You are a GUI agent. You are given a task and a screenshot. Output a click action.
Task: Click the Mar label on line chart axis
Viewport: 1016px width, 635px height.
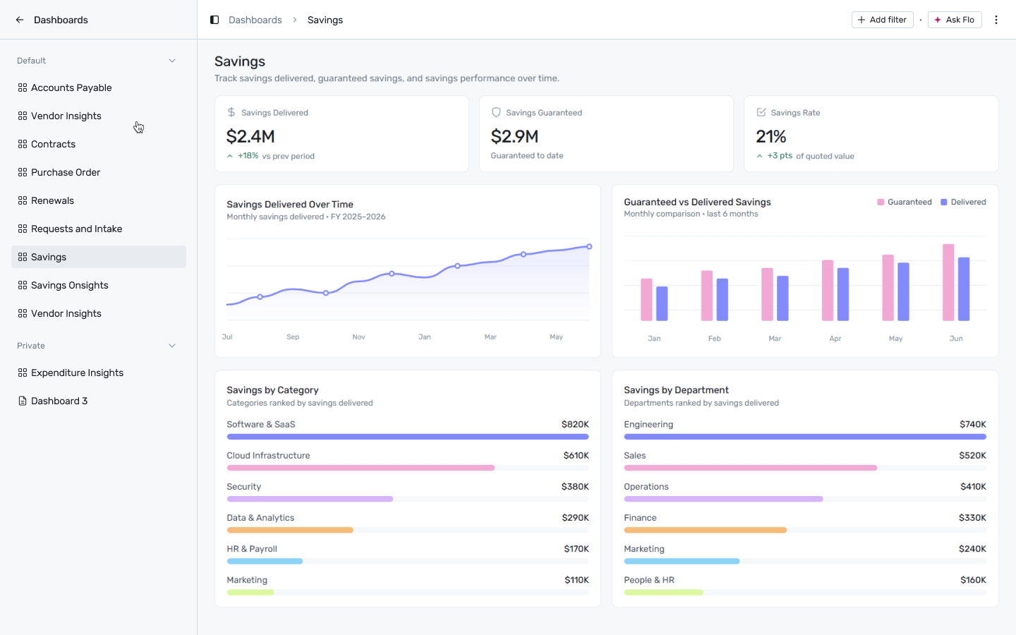(490, 337)
